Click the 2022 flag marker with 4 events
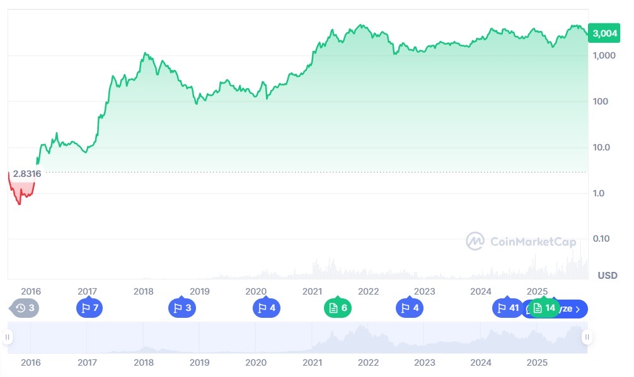The width and height of the screenshot is (634, 377). click(x=409, y=308)
